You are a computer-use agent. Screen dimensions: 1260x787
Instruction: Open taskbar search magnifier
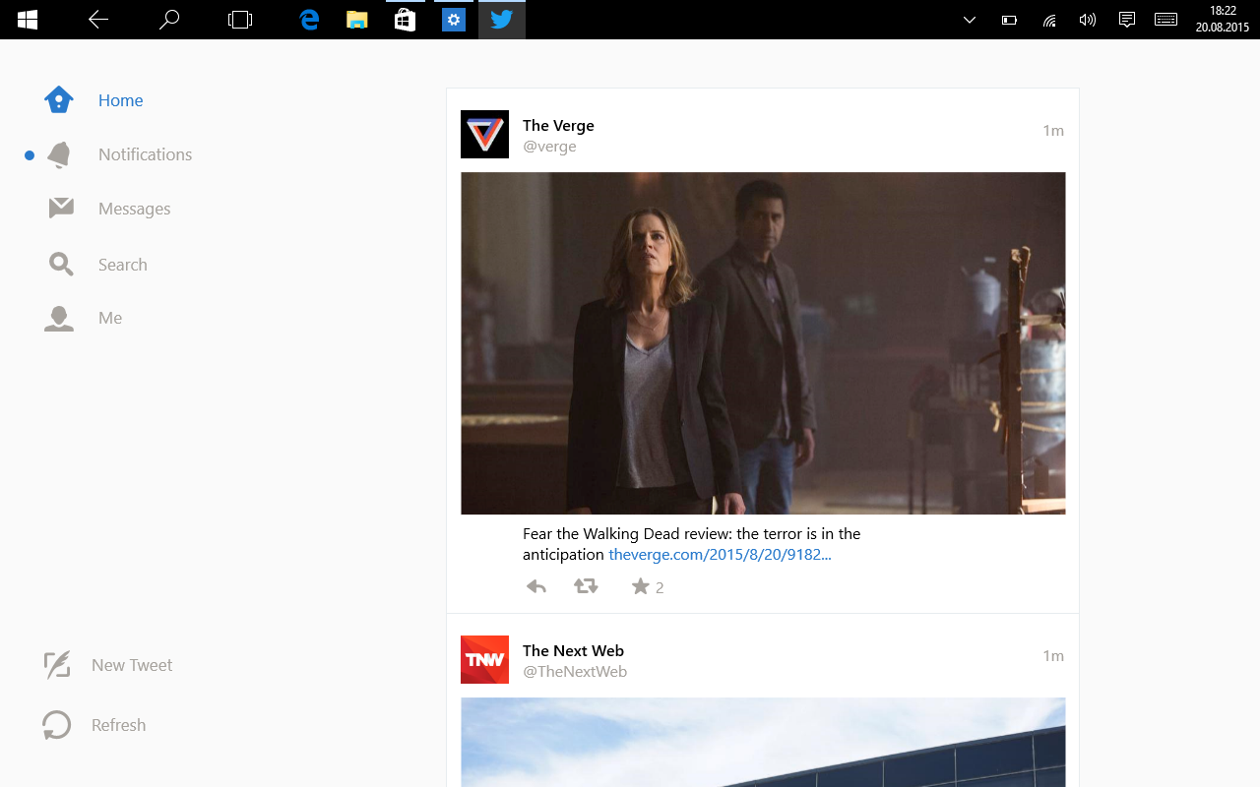tap(169, 20)
